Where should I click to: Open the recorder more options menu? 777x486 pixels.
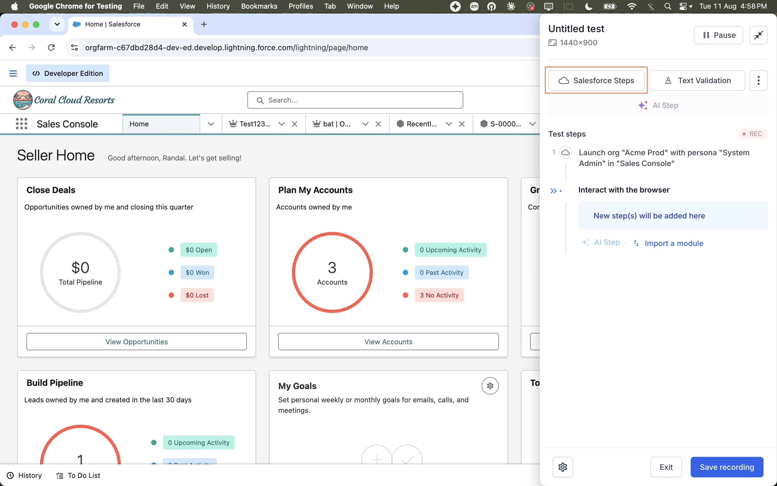tap(758, 80)
